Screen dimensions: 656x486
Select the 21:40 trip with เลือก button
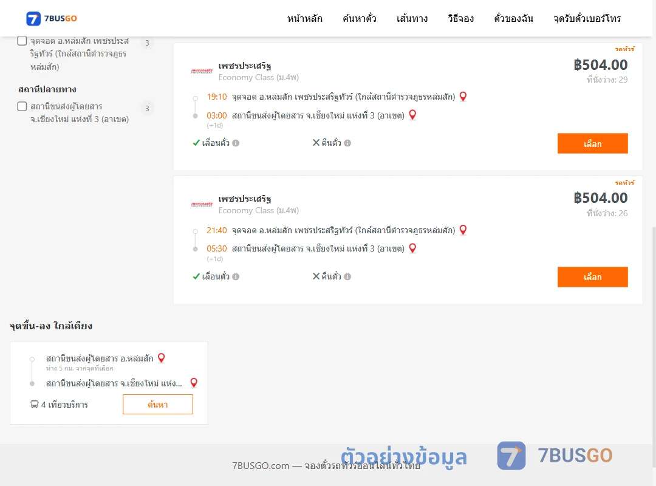pos(592,277)
